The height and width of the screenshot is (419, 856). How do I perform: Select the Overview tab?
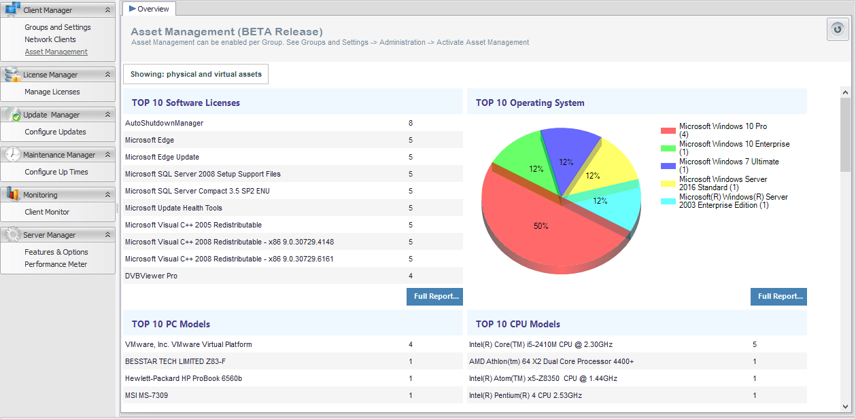point(149,9)
